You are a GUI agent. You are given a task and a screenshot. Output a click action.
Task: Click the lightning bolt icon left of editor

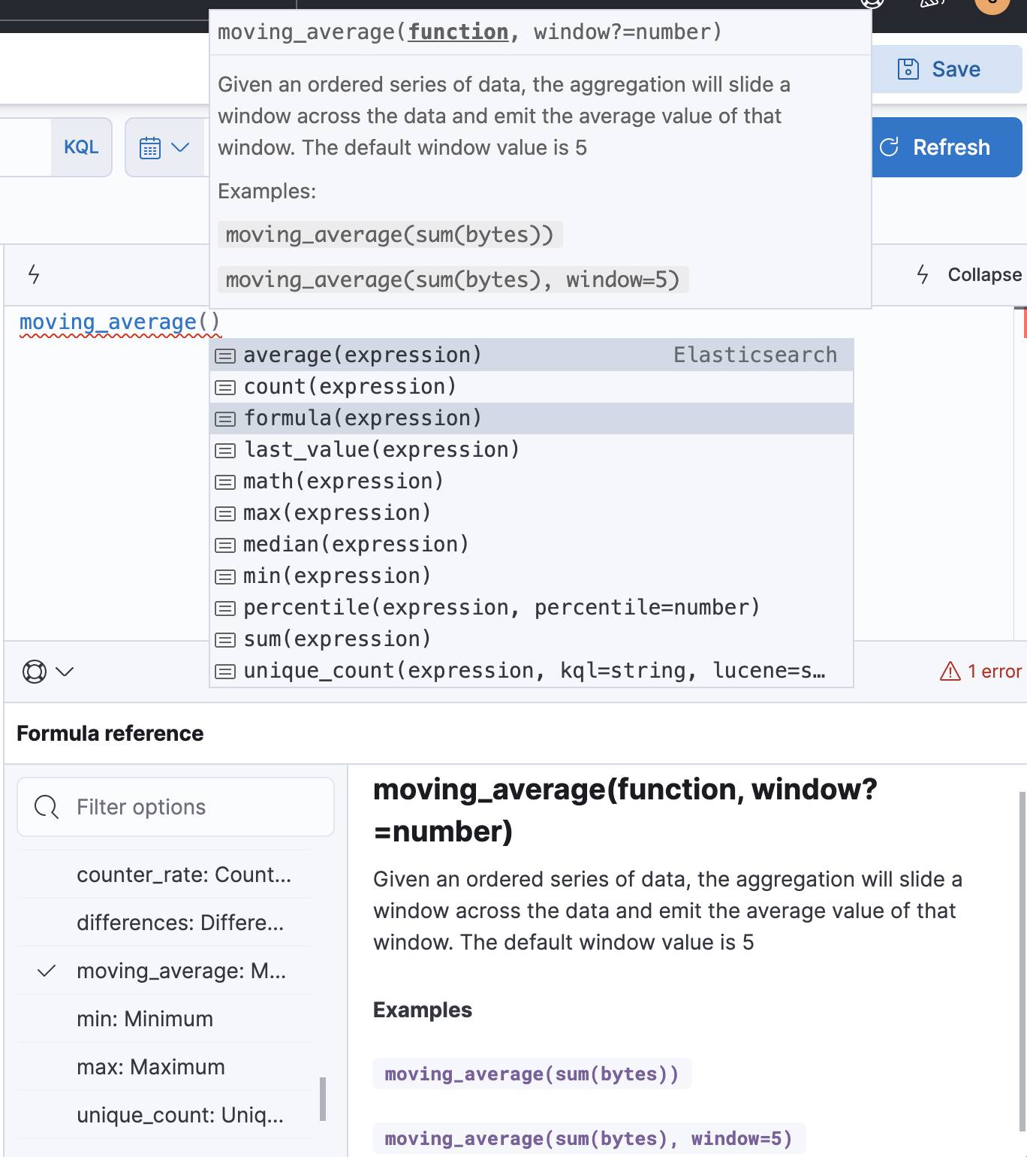pos(34,274)
